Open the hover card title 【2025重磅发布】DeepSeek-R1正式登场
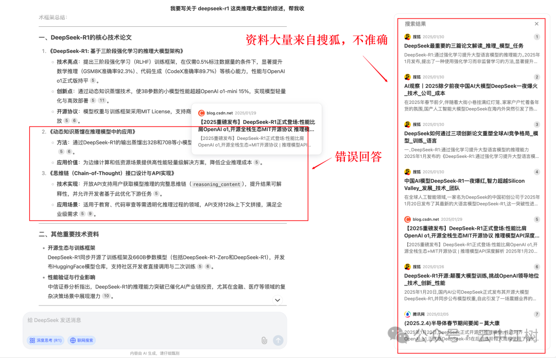The image size is (556, 358). pos(256,126)
